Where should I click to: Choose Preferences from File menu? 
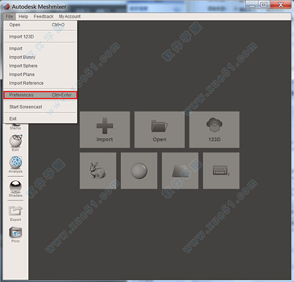(x=40, y=95)
